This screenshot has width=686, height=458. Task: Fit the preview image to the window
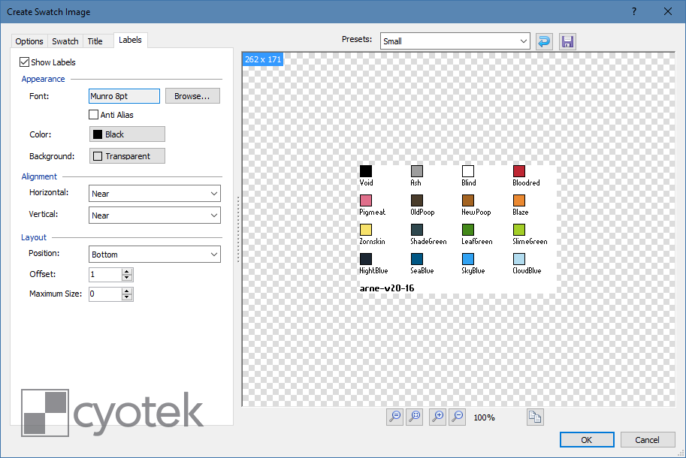pos(415,417)
